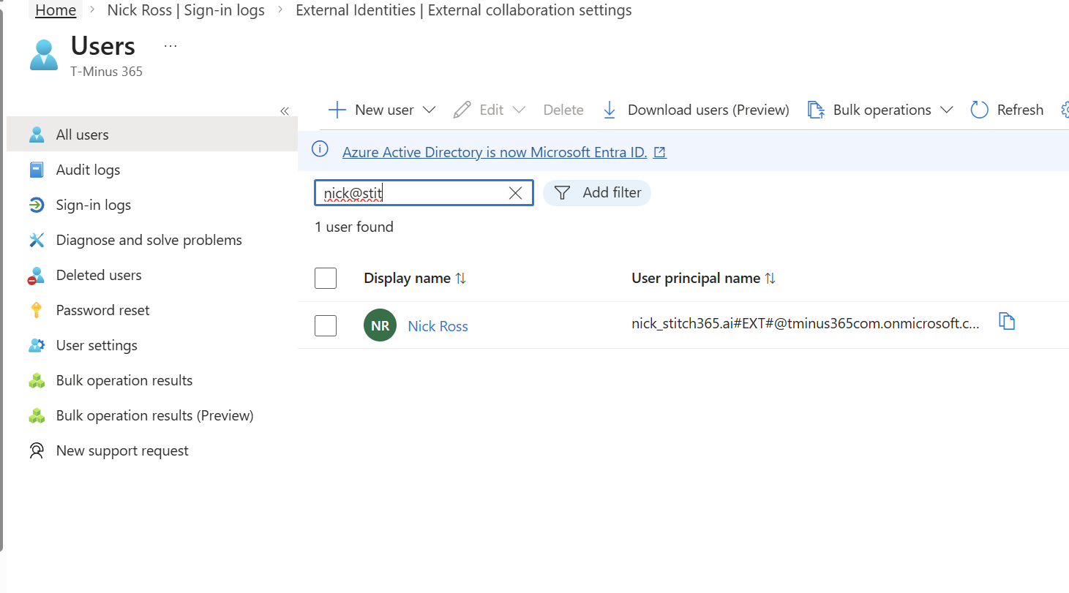The width and height of the screenshot is (1069, 593).
Task: Open Azure Active Directory is now Entra link
Action: (x=495, y=152)
